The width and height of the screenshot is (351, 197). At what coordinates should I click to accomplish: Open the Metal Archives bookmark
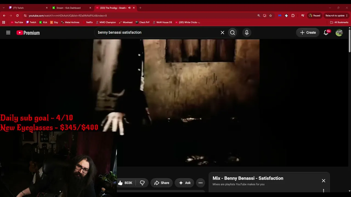(x=70, y=22)
